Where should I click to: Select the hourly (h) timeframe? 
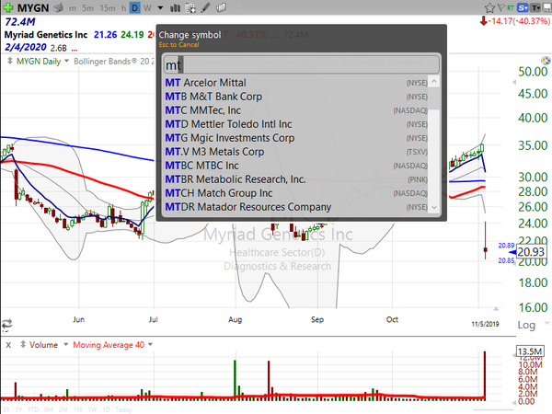(x=123, y=7)
